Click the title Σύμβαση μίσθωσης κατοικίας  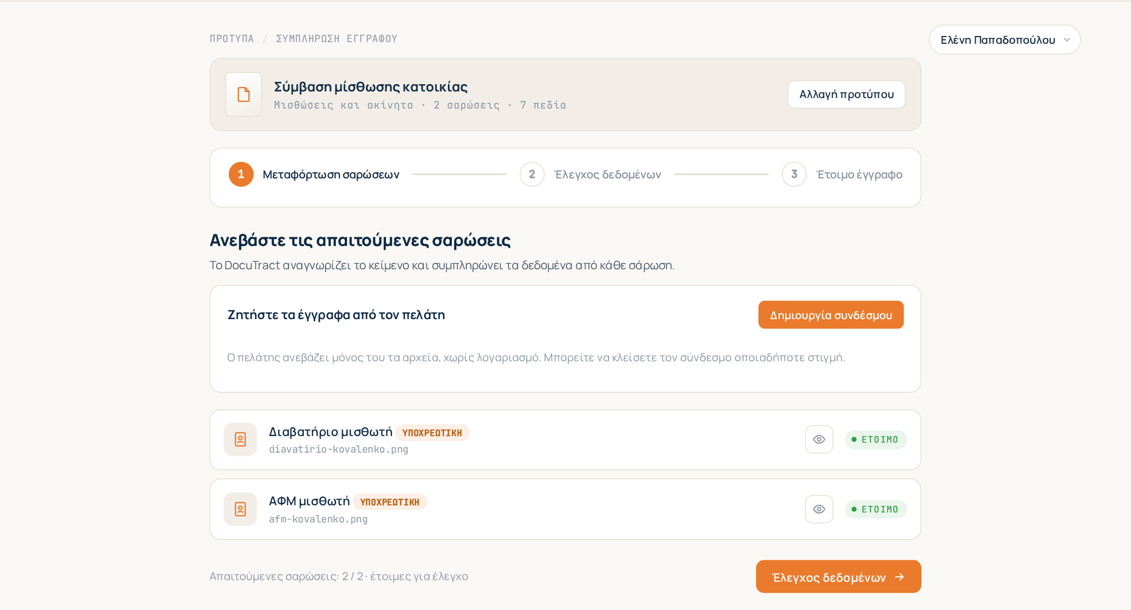371,87
